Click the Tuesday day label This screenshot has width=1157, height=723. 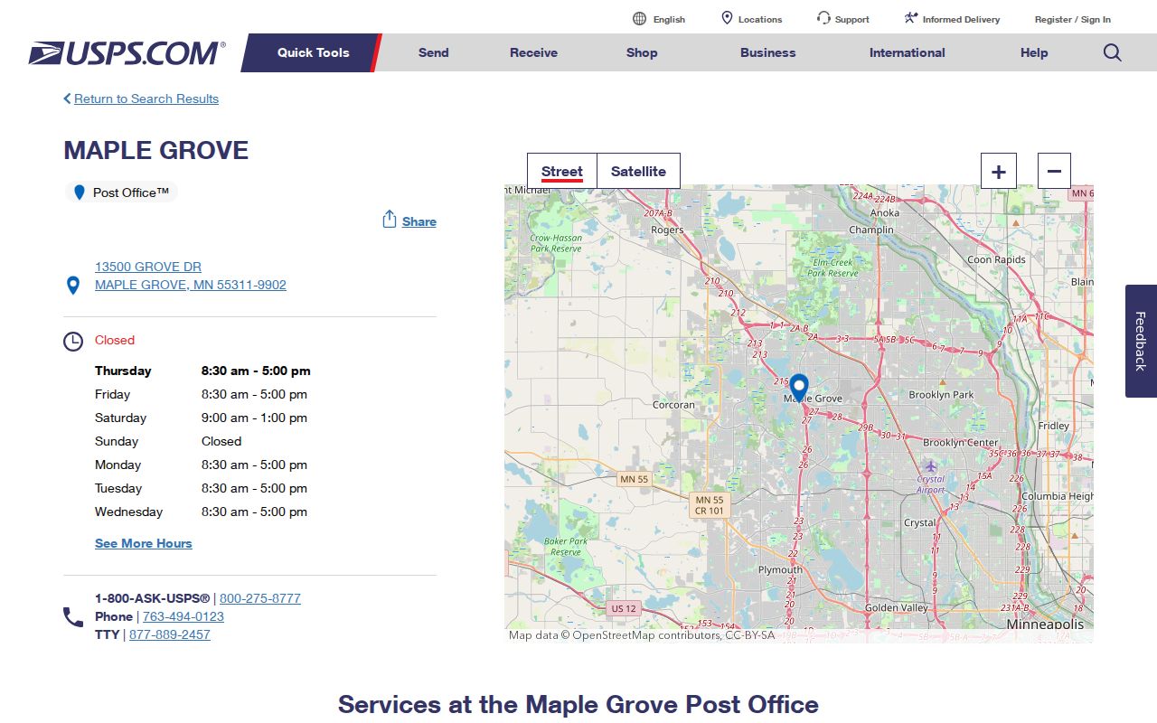click(118, 488)
